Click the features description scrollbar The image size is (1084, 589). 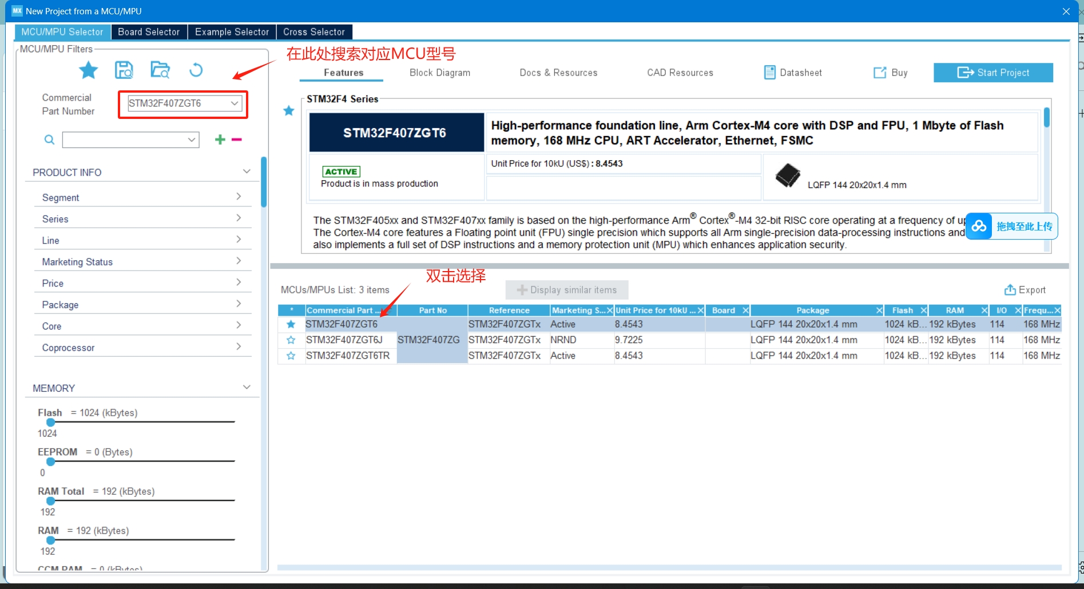(1047, 118)
